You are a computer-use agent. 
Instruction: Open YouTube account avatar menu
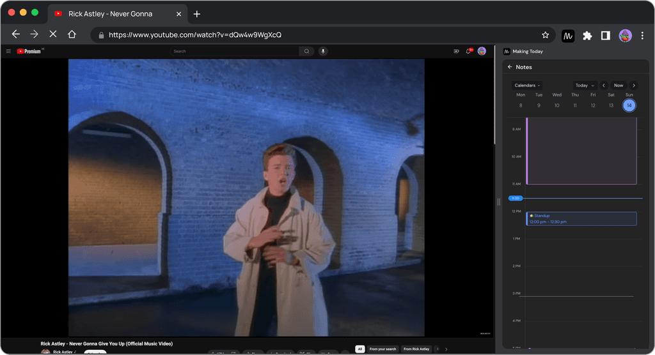pos(482,51)
